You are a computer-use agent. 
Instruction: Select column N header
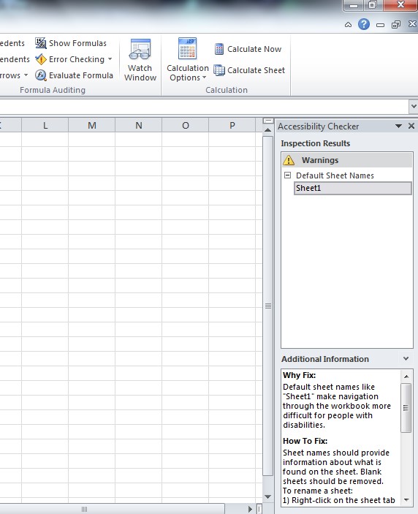139,126
